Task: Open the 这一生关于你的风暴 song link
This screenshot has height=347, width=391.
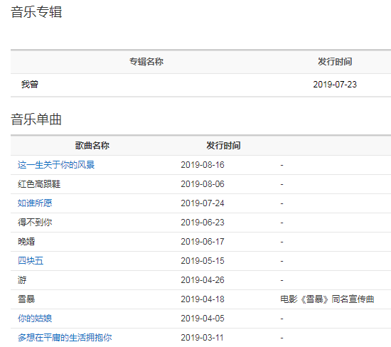Action: [x=56, y=165]
